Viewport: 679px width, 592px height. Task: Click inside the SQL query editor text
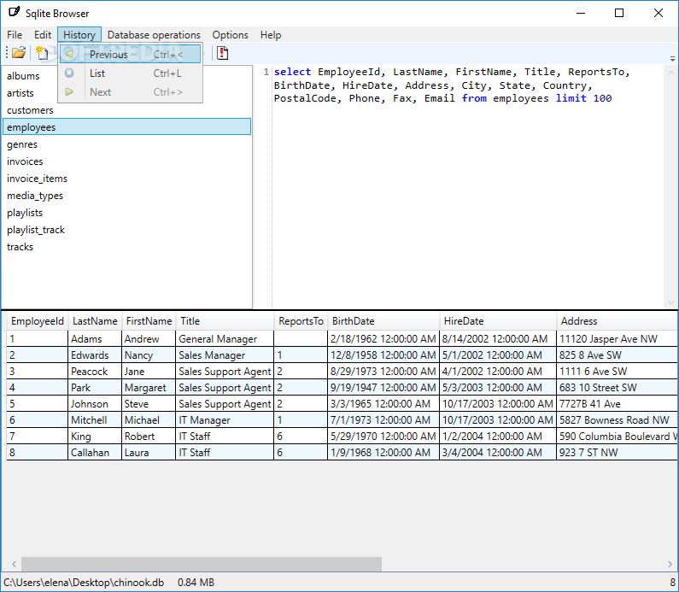(450, 85)
